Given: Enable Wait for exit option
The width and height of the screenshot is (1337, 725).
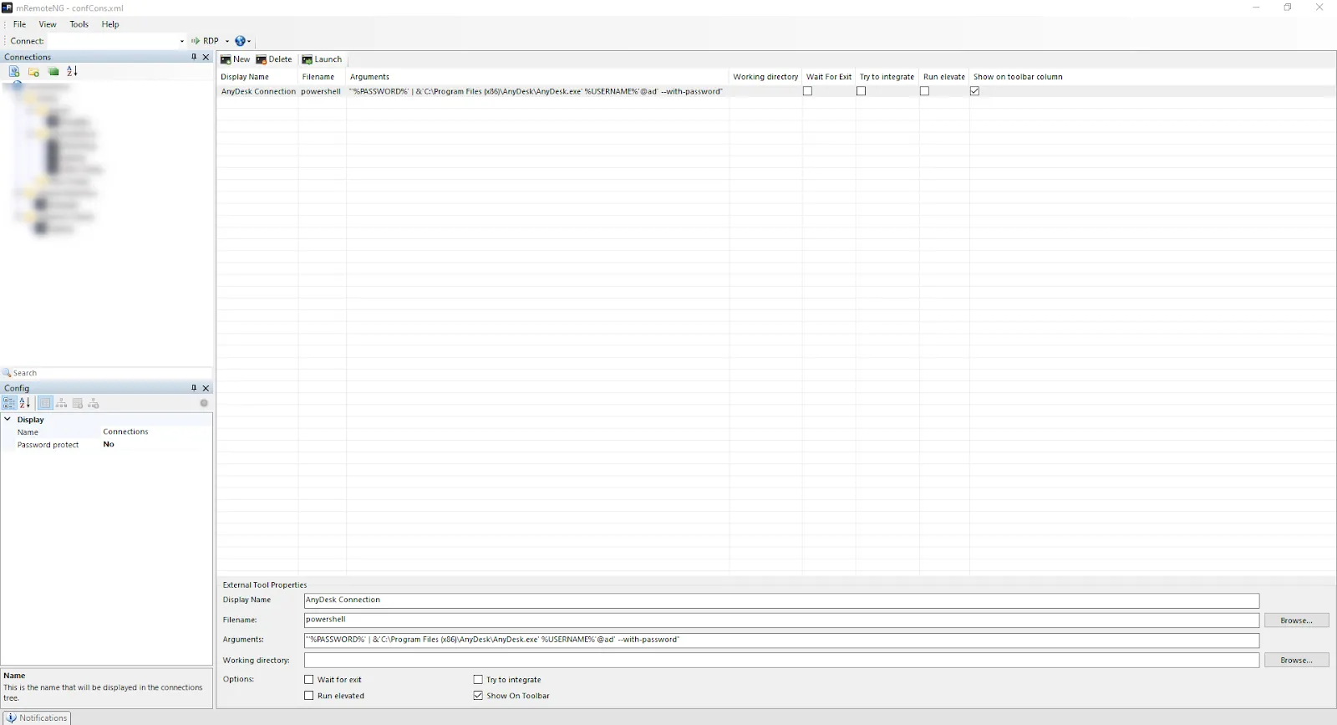Looking at the screenshot, I should click(309, 680).
